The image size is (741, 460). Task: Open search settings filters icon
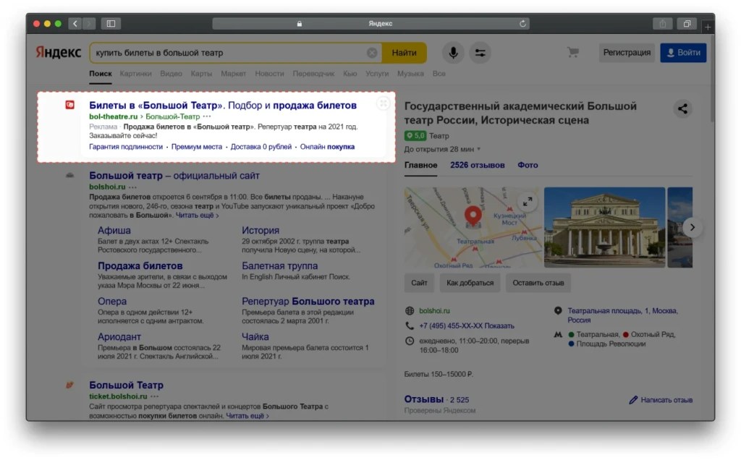coord(480,53)
